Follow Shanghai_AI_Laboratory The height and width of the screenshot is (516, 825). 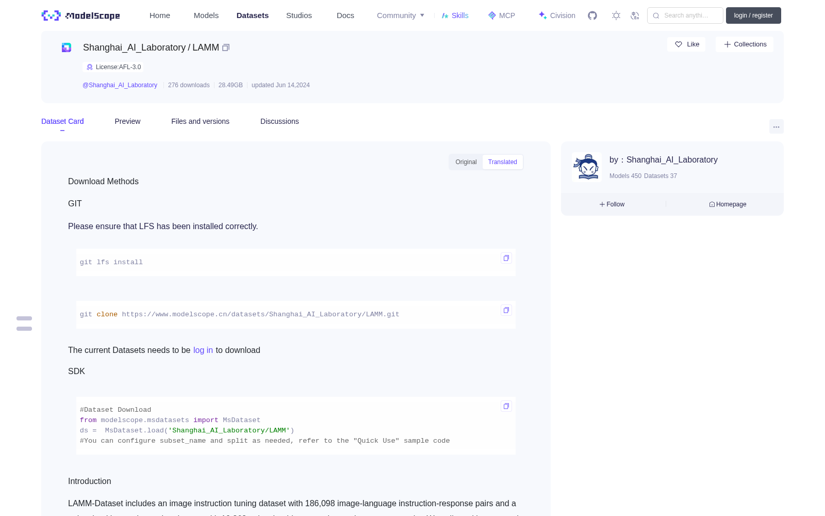point(612,204)
